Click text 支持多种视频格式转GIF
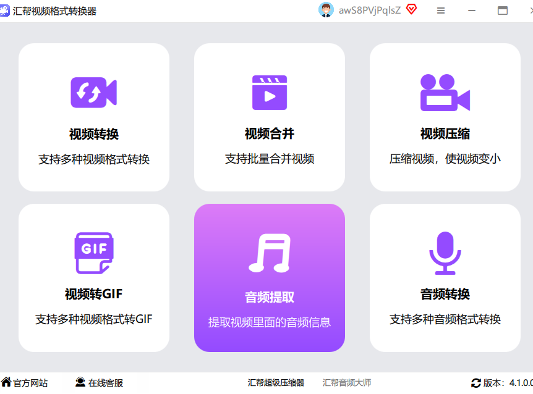This screenshot has height=394, width=533. pos(94,319)
